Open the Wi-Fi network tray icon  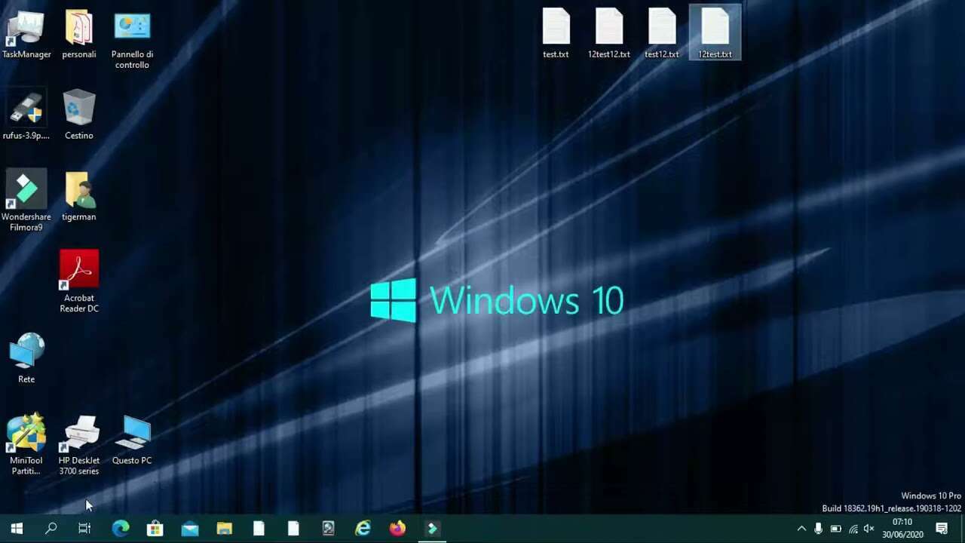pyautogui.click(x=853, y=529)
